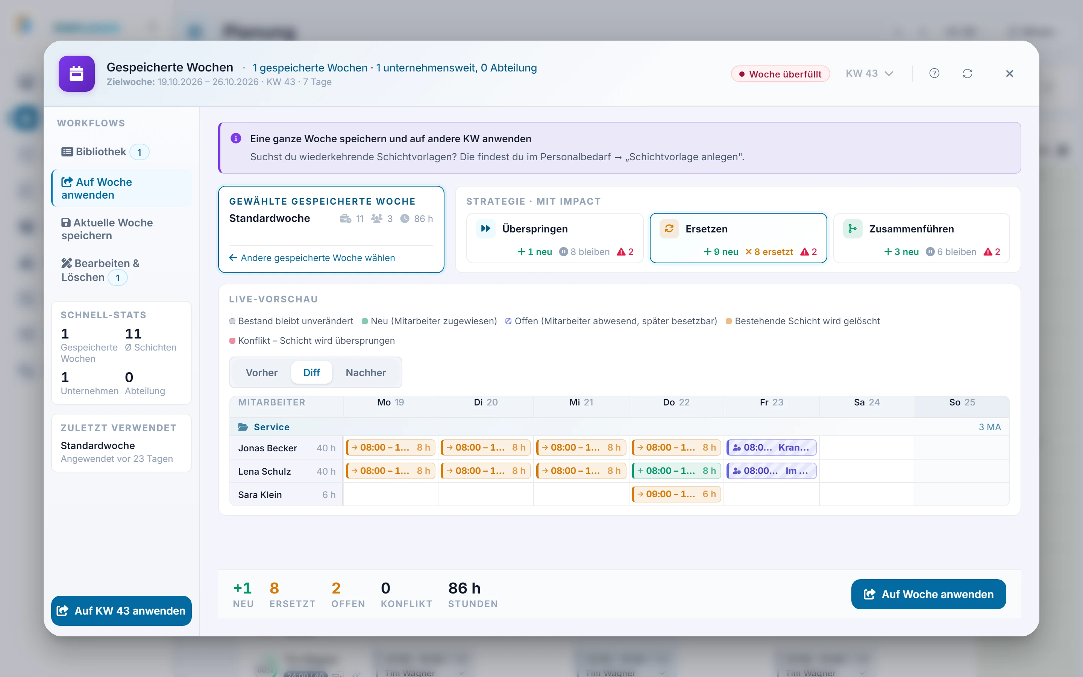Click the Woche überfüllt status badge
The width and height of the screenshot is (1083, 677).
(x=780, y=74)
